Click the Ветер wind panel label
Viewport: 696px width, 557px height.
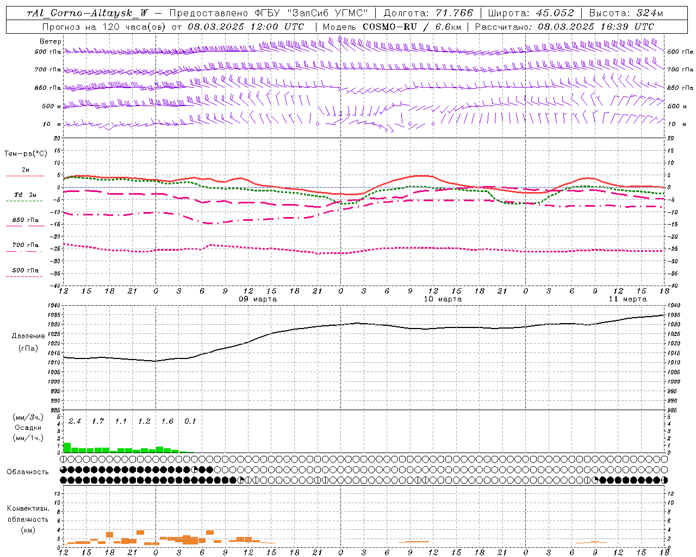tap(51, 41)
